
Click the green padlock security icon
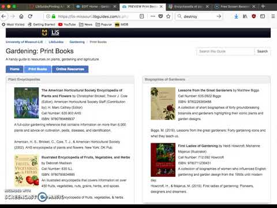pyautogui.click(x=54, y=17)
